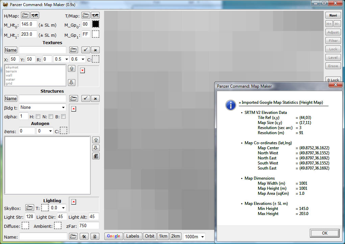Pick the Textures C color swatch
Viewport: 345px width, 244px height.
click(96, 59)
